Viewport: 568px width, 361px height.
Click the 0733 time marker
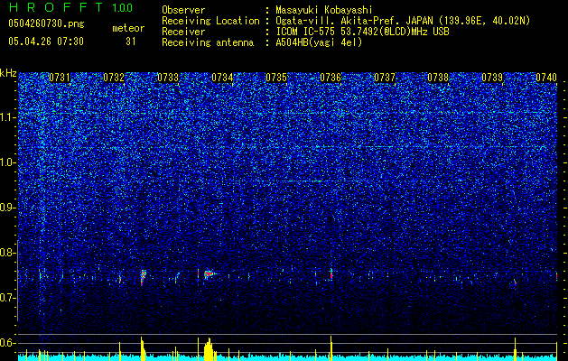[168, 78]
